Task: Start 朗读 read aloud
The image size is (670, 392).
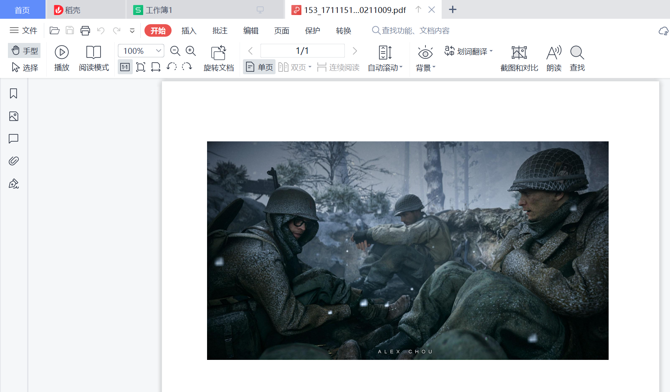Action: (x=554, y=58)
